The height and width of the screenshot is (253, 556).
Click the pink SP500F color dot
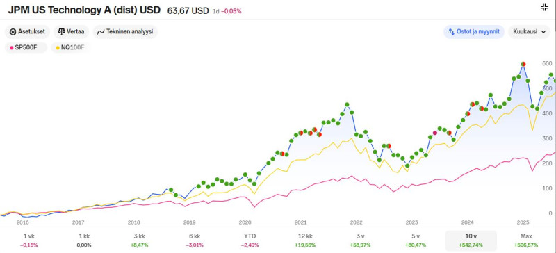point(11,47)
